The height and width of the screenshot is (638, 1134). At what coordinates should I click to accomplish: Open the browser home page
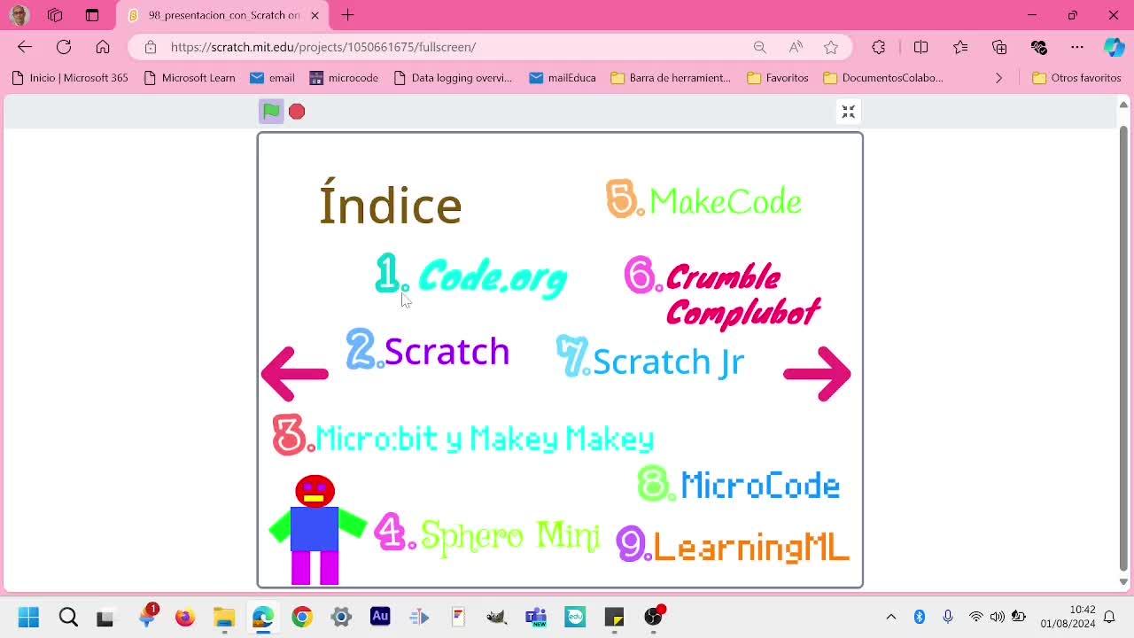(103, 47)
